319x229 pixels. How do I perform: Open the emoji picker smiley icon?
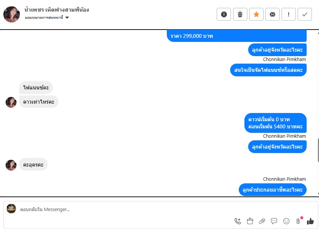[x=286, y=221]
